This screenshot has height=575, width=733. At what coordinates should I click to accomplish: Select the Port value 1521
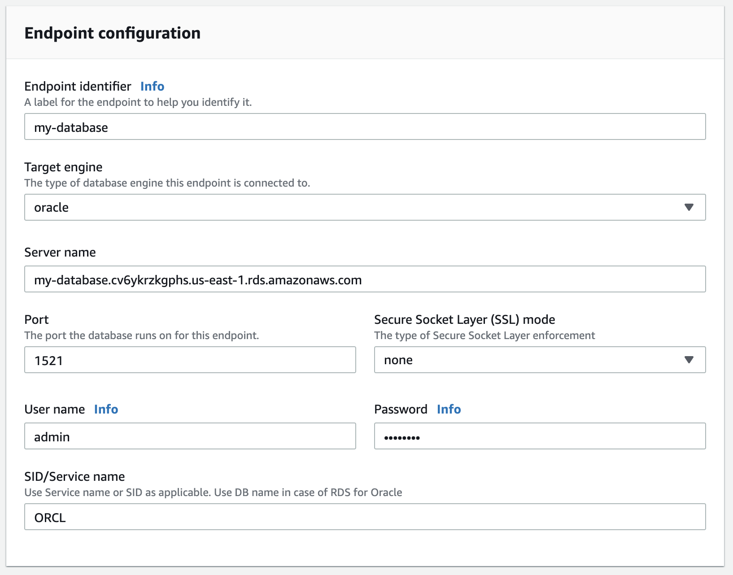click(48, 360)
